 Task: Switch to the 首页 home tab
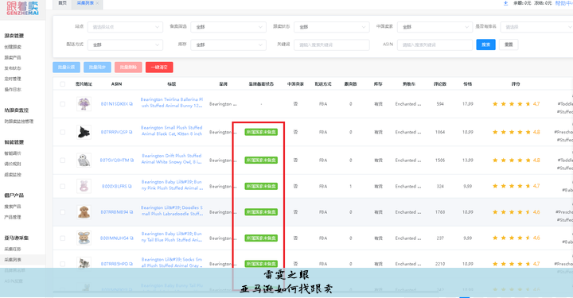pyautogui.click(x=63, y=3)
